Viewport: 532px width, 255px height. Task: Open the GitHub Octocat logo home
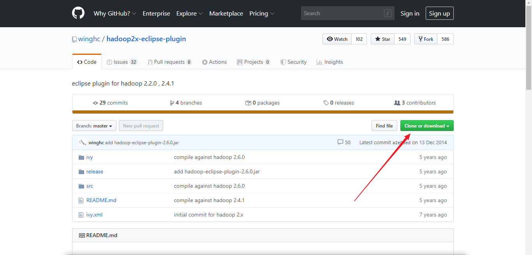tap(78, 13)
